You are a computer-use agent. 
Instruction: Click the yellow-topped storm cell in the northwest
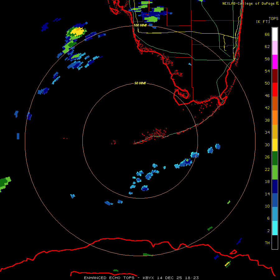click(x=77, y=31)
